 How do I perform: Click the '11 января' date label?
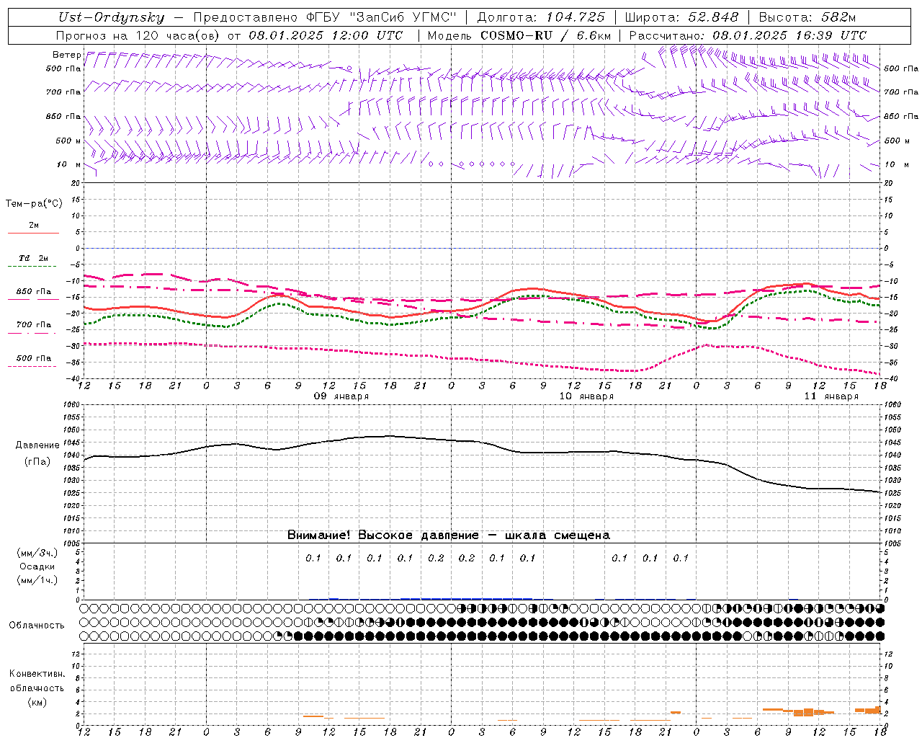[831, 396]
